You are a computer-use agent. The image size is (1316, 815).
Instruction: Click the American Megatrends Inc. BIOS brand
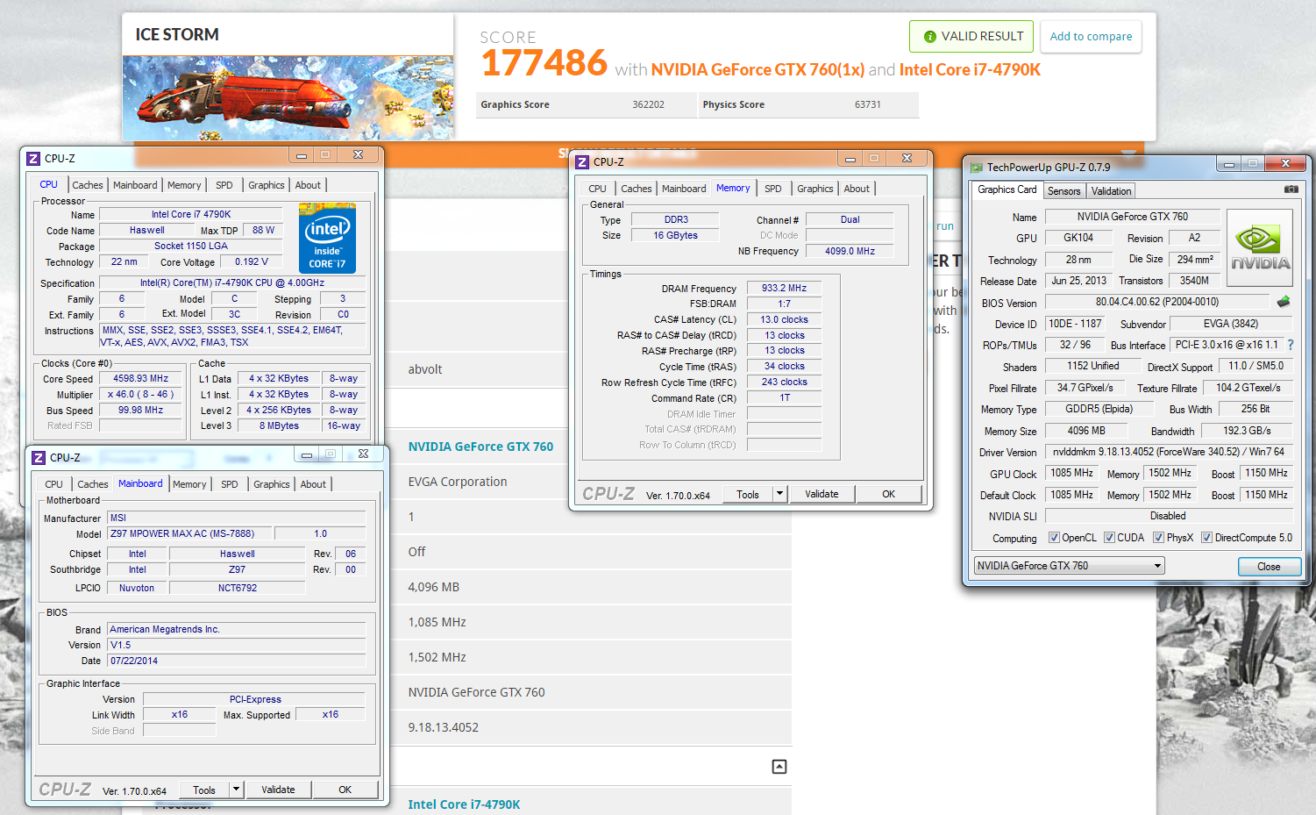[236, 629]
